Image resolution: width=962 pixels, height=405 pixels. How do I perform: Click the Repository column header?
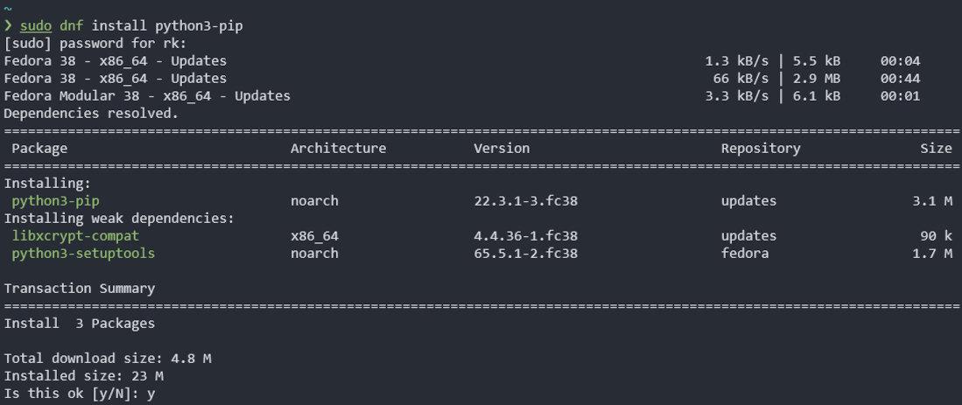(x=761, y=149)
